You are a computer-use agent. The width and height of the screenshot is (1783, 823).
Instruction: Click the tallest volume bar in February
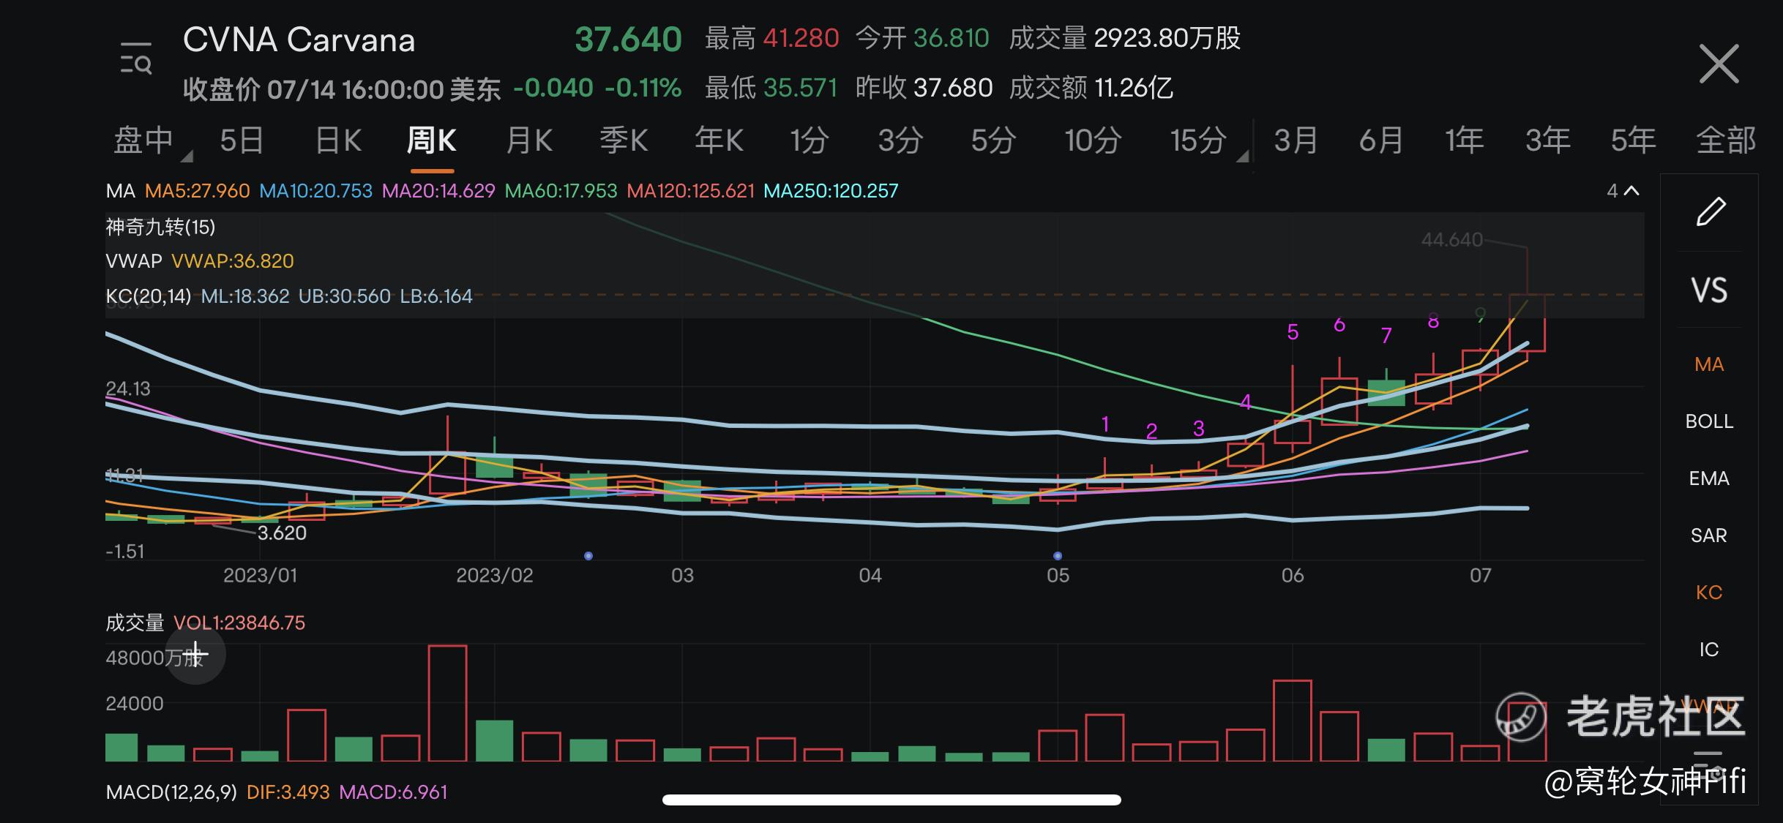pyautogui.click(x=447, y=702)
